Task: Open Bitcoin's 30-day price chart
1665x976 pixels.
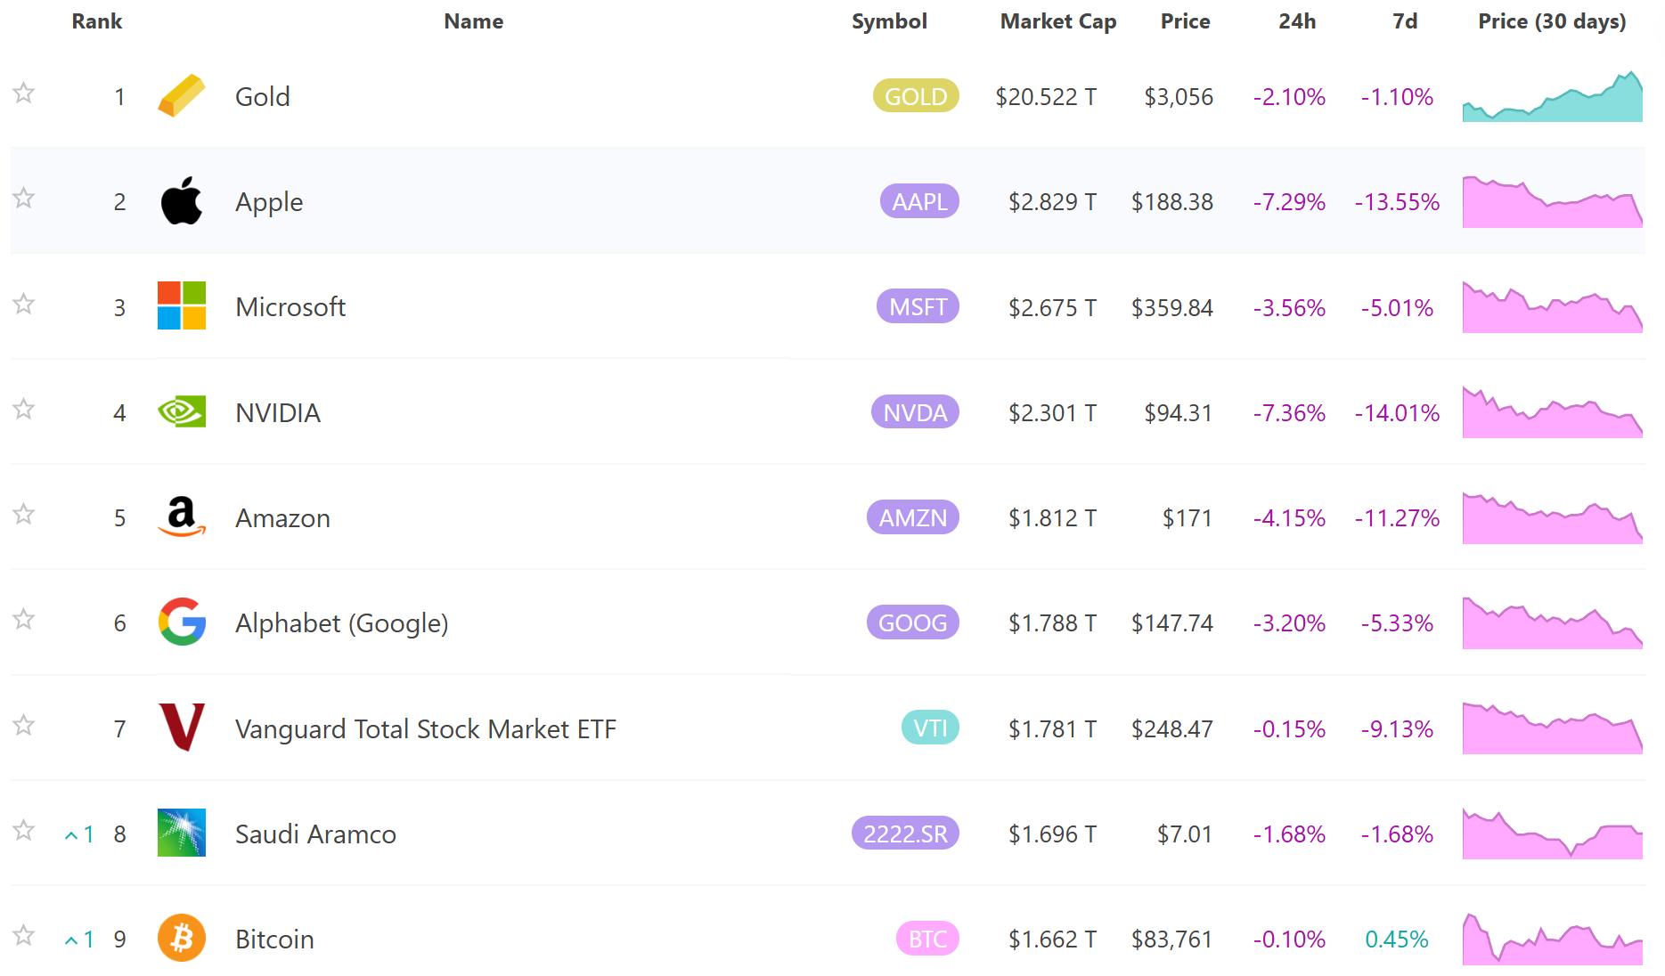Action: click(1552, 939)
